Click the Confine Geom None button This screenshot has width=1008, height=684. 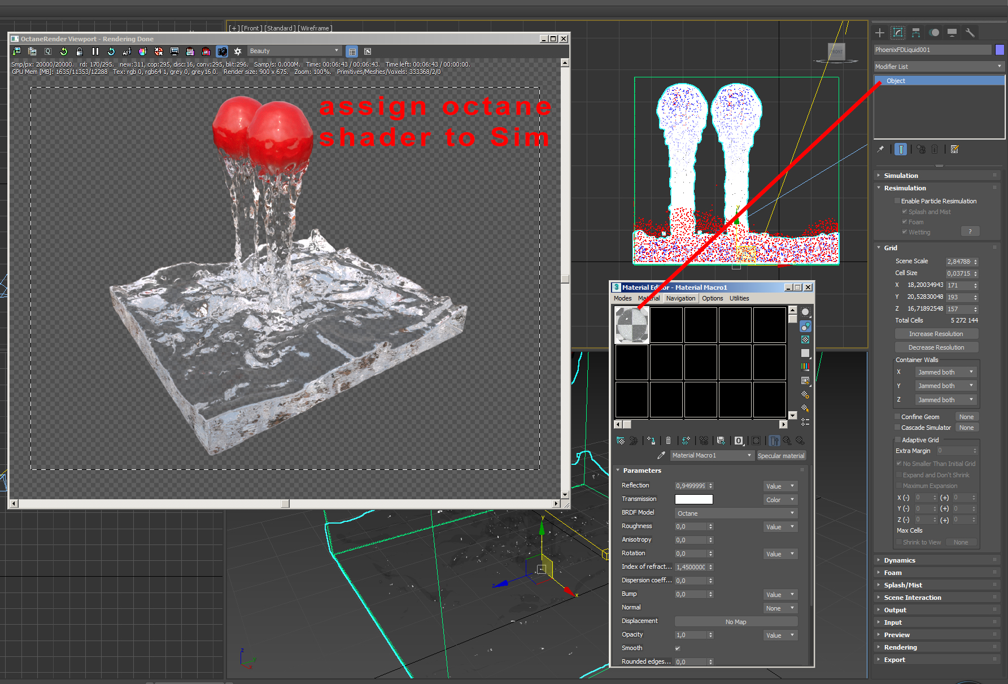[x=966, y=417]
